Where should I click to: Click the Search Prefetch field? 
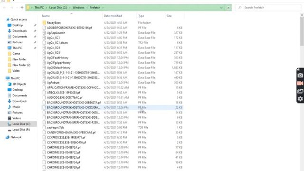coord(268,8)
